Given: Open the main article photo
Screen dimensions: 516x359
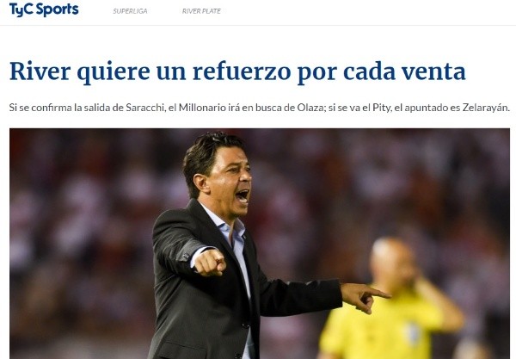Looking at the screenshot, I should pyautogui.click(x=260, y=244).
